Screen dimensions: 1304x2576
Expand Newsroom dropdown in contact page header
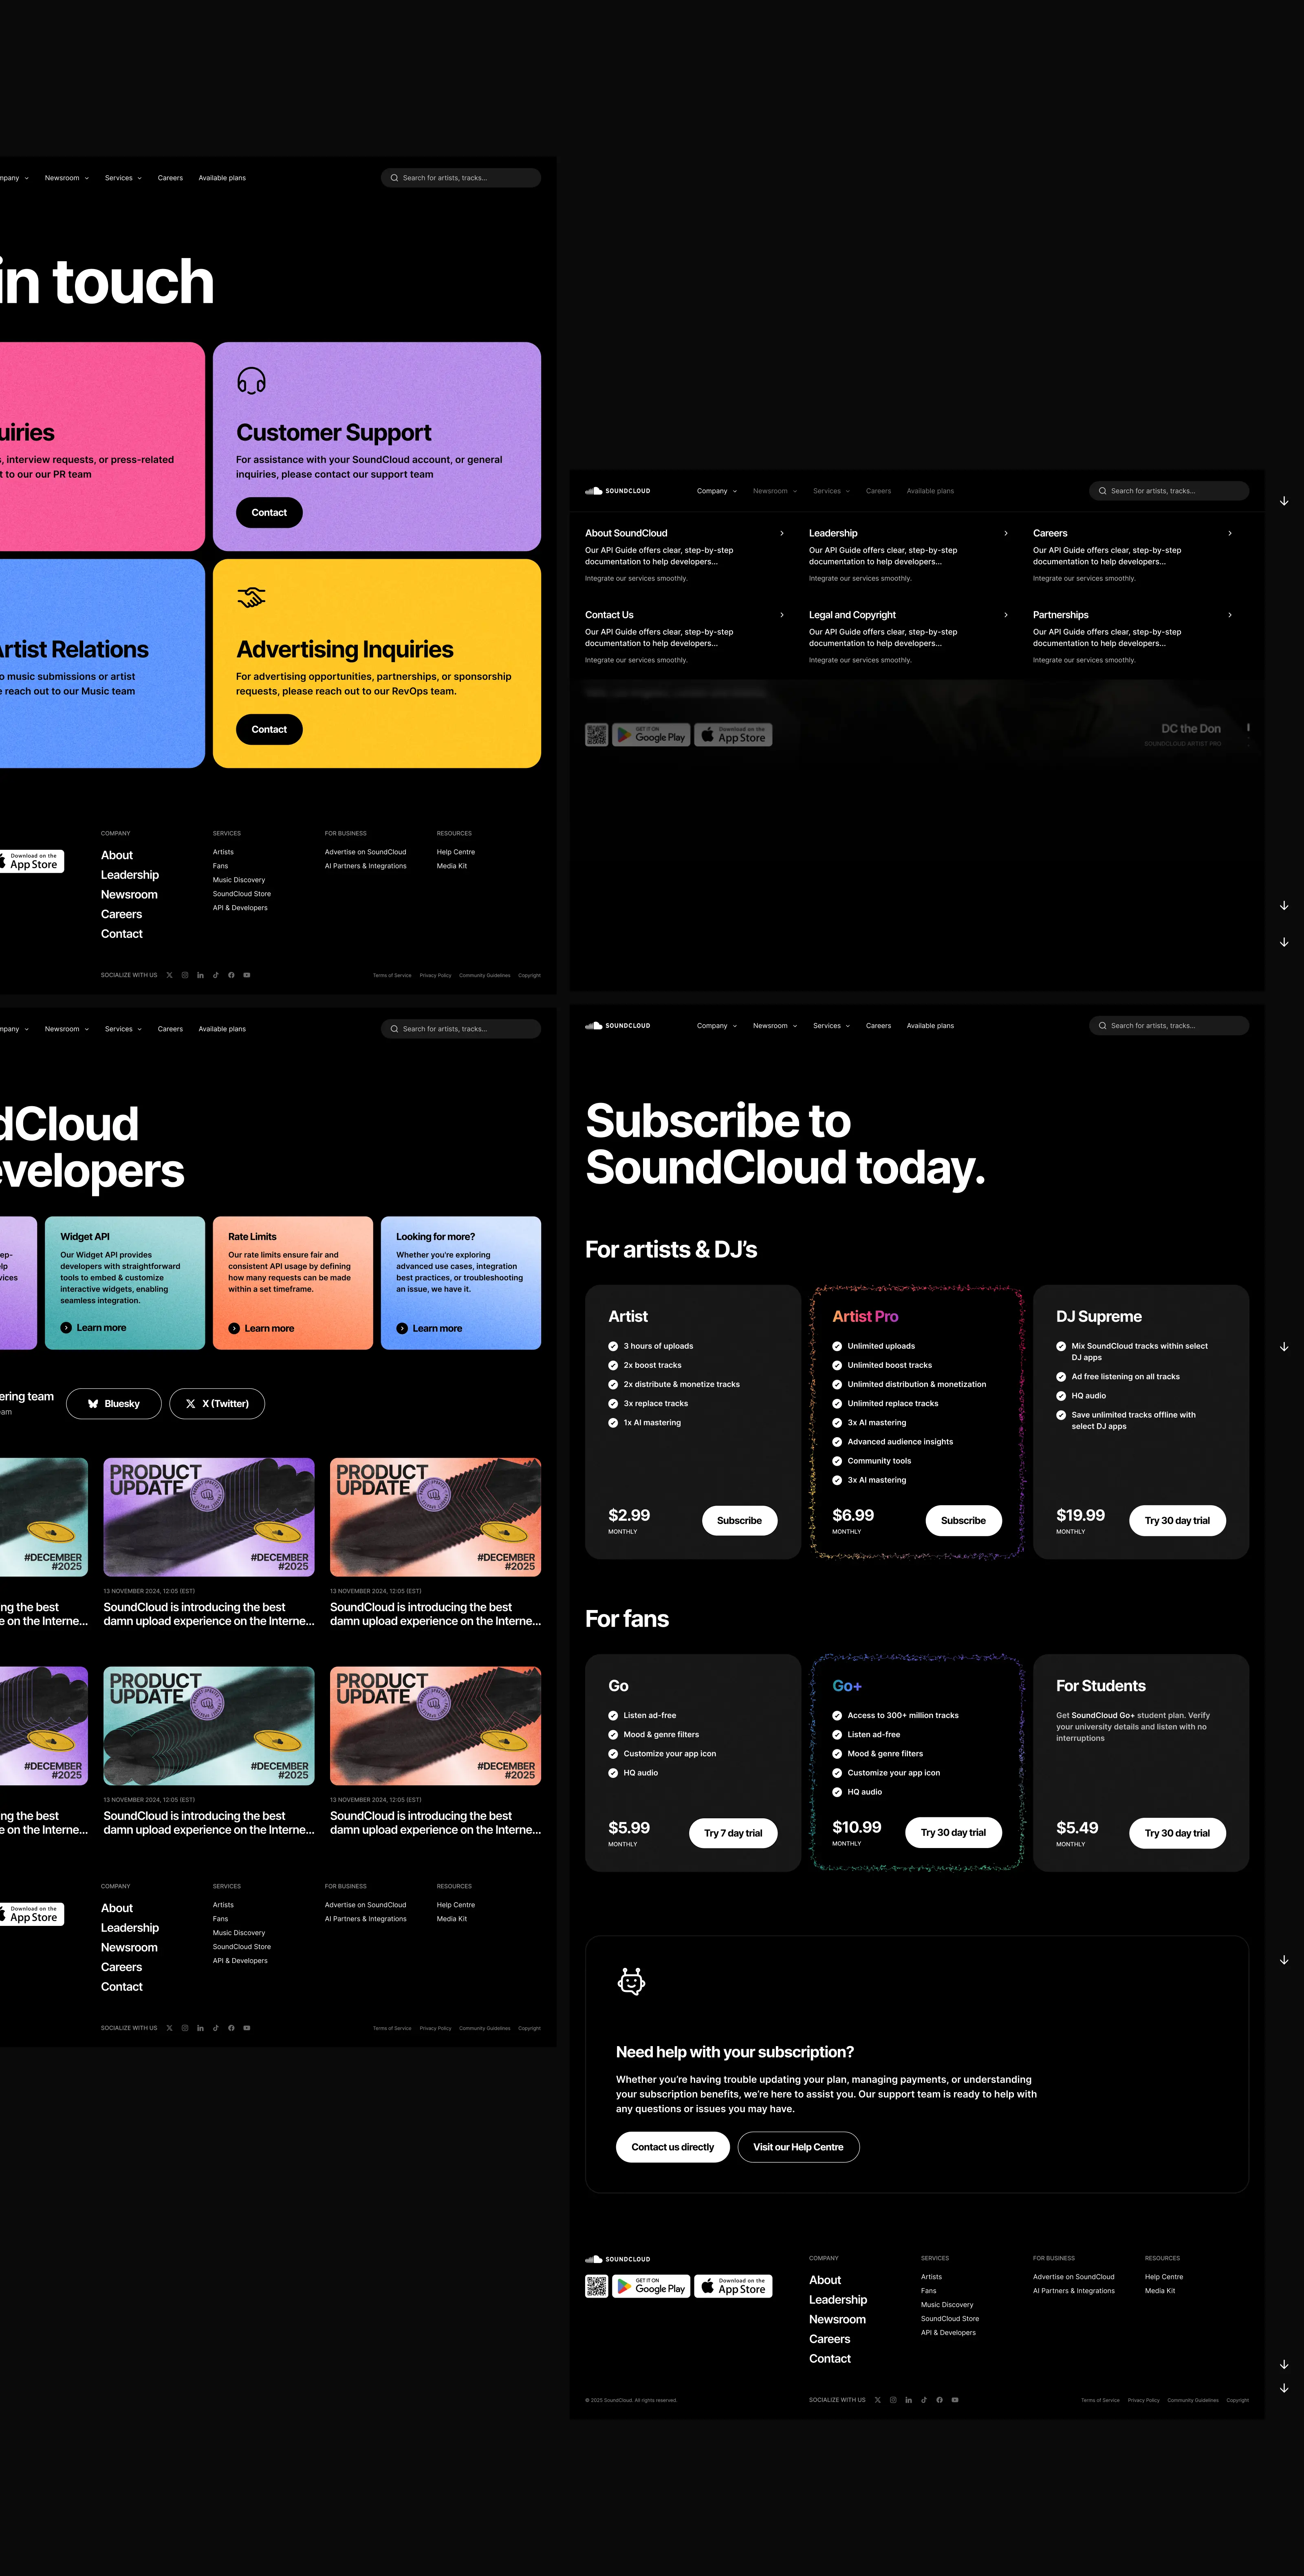point(67,178)
